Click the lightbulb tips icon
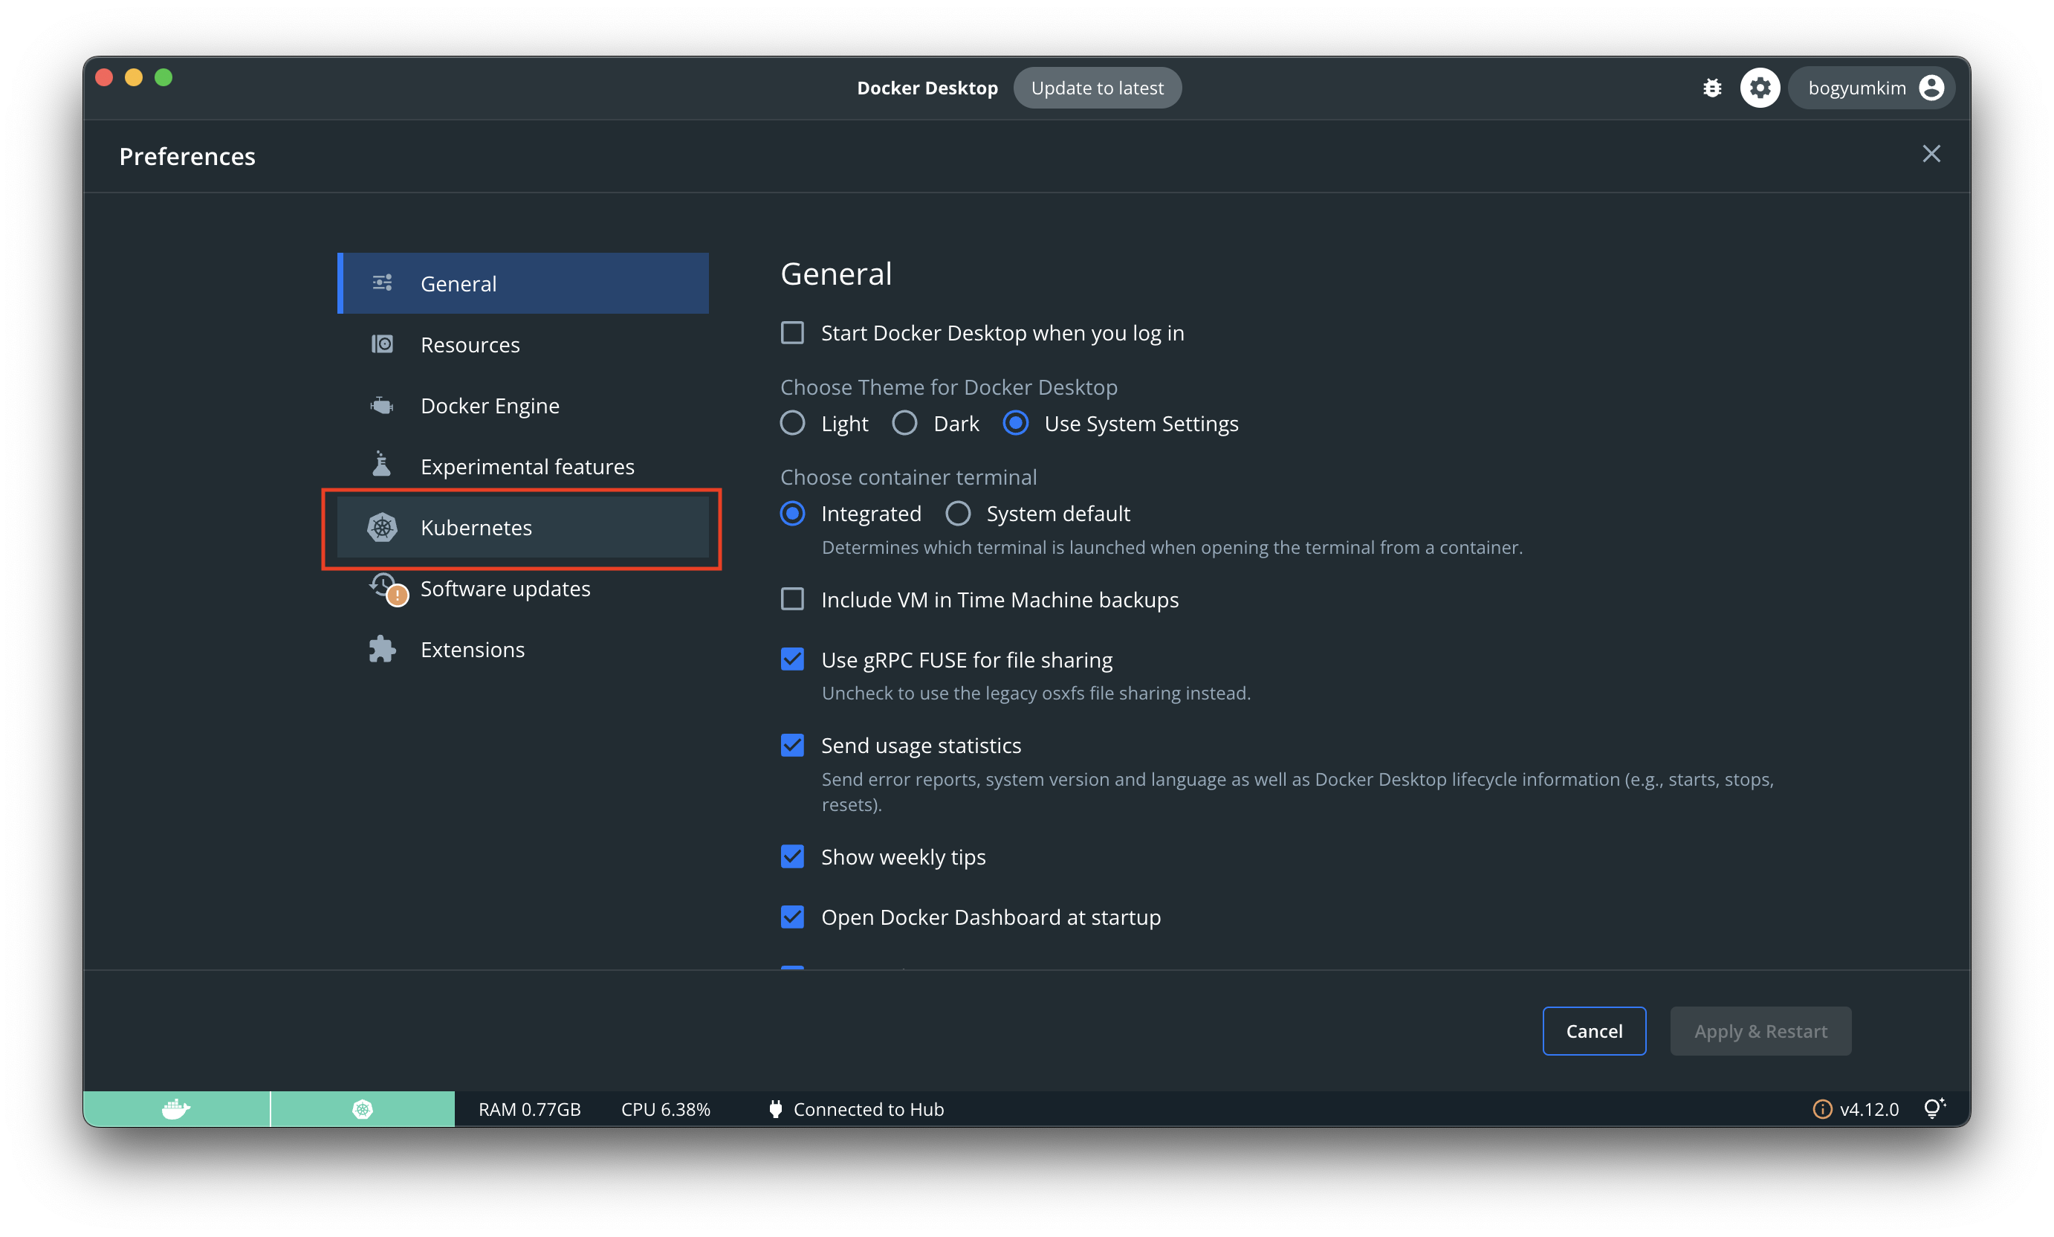This screenshot has width=2054, height=1237. click(1933, 1108)
